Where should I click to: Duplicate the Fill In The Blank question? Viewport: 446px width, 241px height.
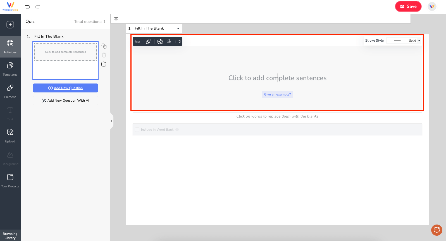[104, 46]
